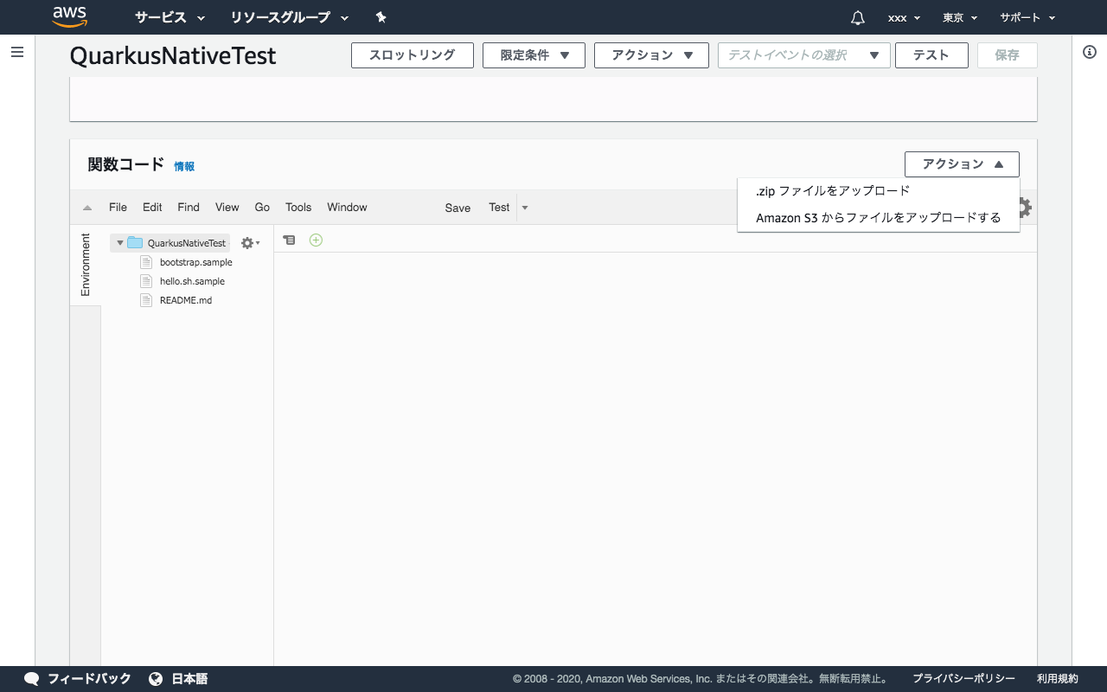Collapse the QuarkusNativeTest folder tree
1107x692 pixels.
tap(120, 243)
